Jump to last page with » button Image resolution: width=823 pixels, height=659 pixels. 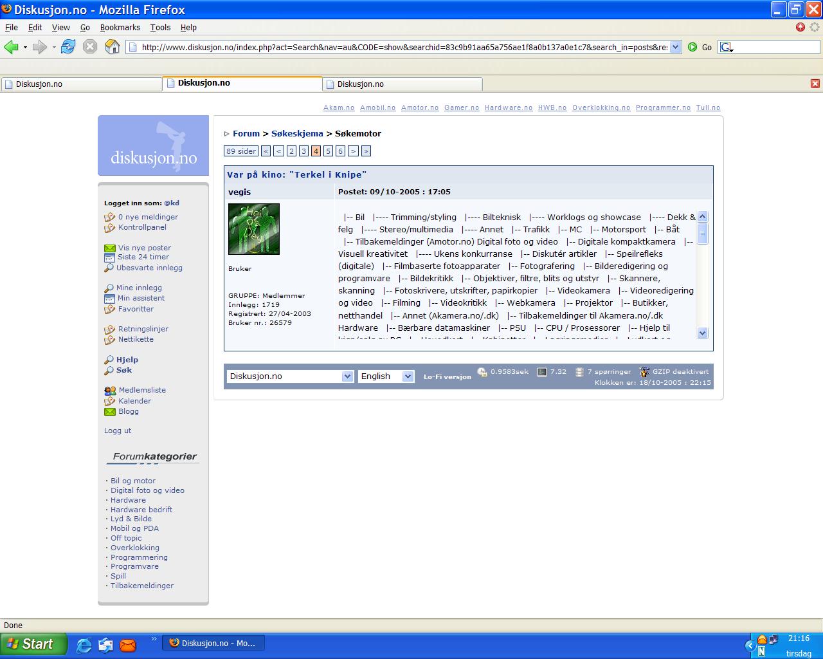click(366, 151)
